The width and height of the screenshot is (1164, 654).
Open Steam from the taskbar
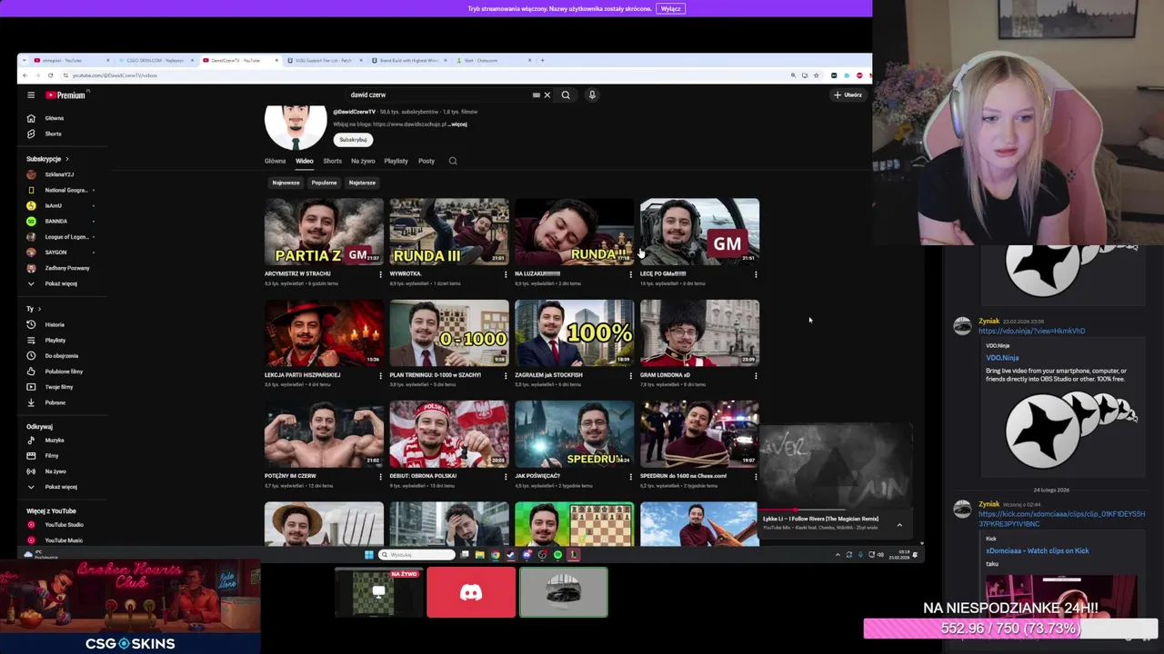(511, 555)
